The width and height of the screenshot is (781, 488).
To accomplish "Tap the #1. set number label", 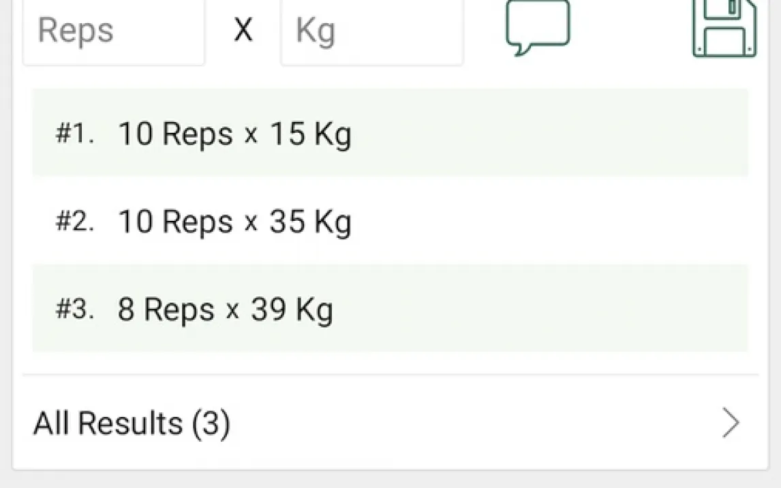I will coord(75,134).
